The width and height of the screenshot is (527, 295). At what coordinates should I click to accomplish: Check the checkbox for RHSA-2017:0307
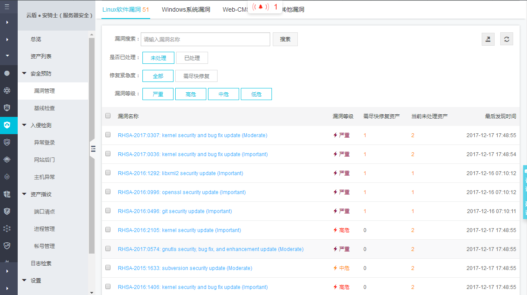[x=108, y=135]
